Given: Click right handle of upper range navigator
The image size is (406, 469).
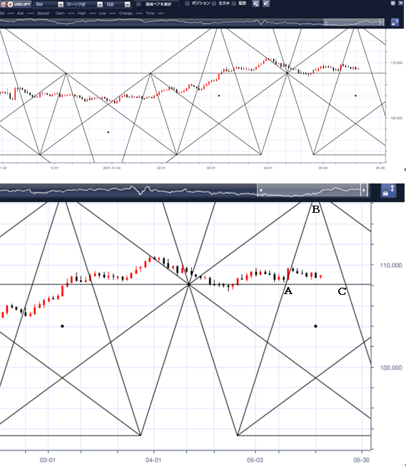Looking at the screenshot, I should click(382, 22).
